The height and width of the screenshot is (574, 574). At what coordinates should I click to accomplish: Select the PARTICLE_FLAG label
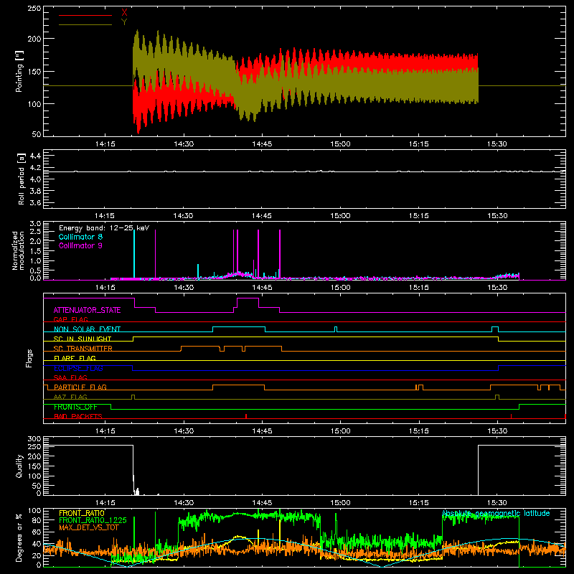click(x=80, y=387)
